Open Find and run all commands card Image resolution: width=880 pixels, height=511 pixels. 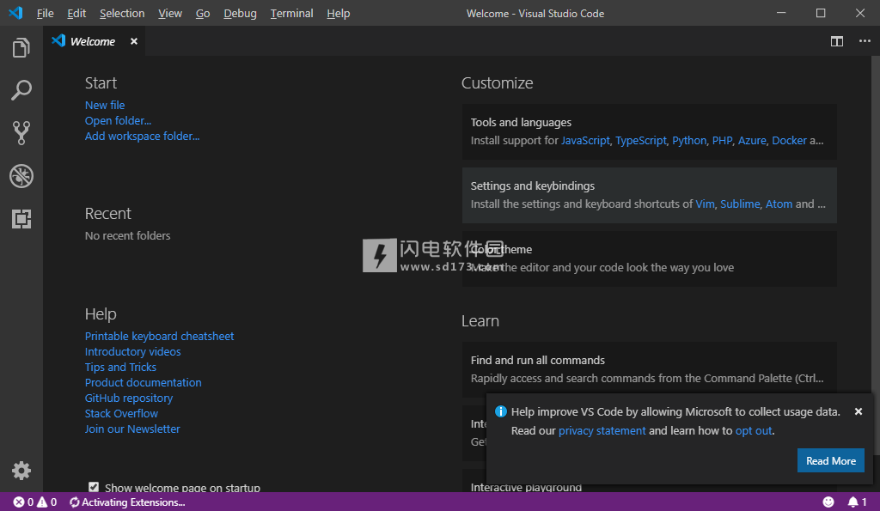(650, 369)
